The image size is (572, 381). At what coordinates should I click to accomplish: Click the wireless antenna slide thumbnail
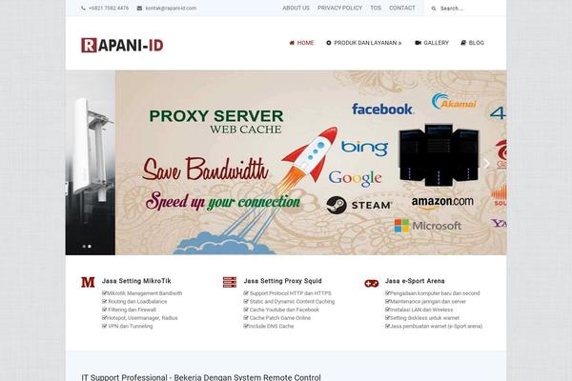click(91, 163)
